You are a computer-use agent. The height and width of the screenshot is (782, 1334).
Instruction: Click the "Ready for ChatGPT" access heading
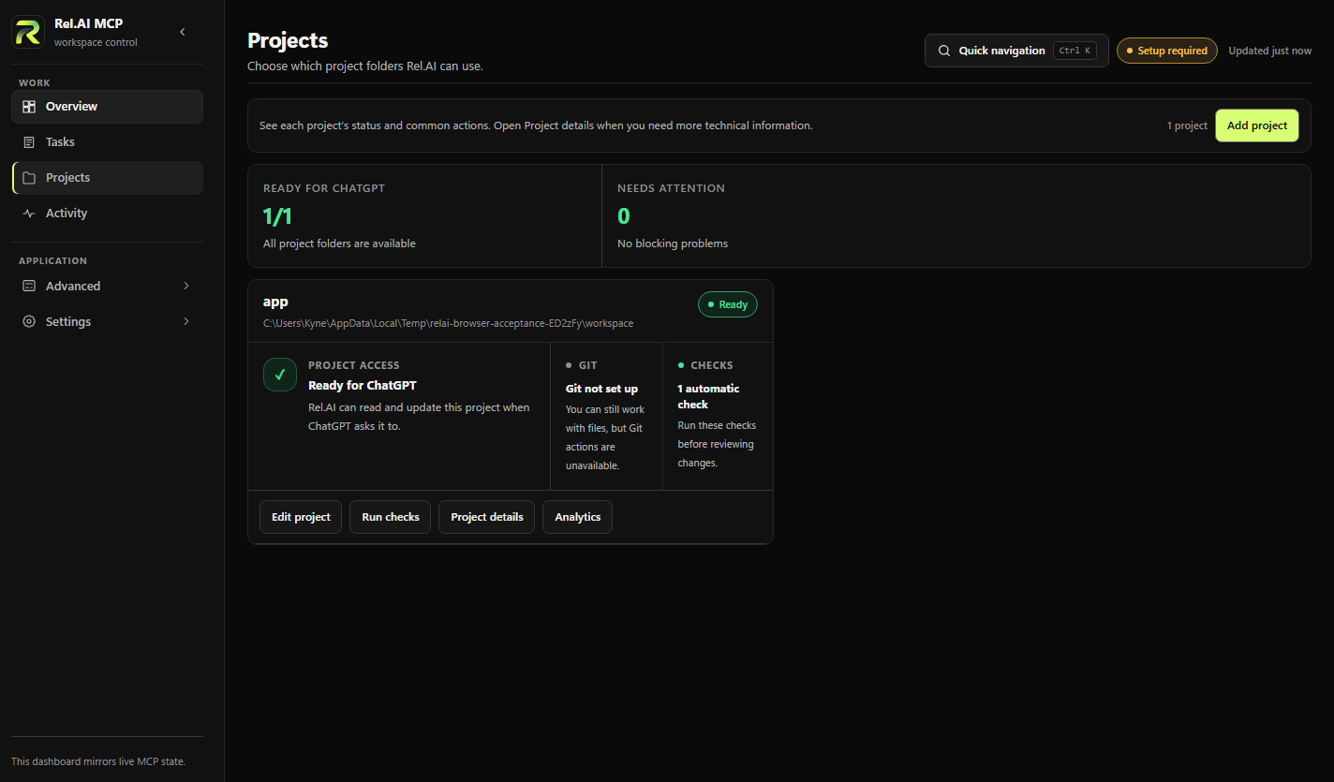363,385
